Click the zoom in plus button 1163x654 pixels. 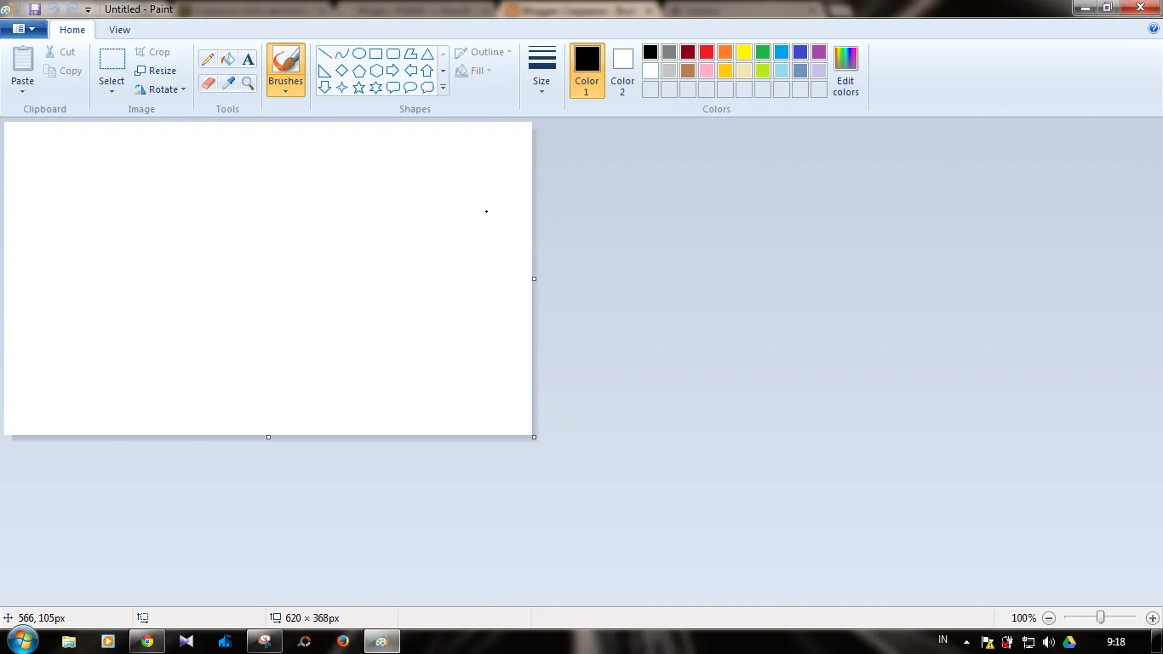point(1153,618)
